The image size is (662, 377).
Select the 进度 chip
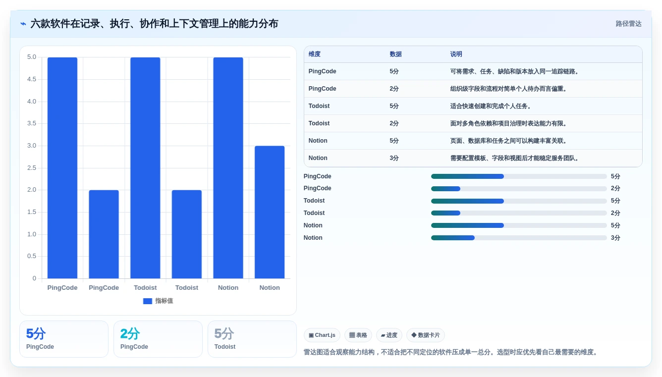click(x=389, y=335)
